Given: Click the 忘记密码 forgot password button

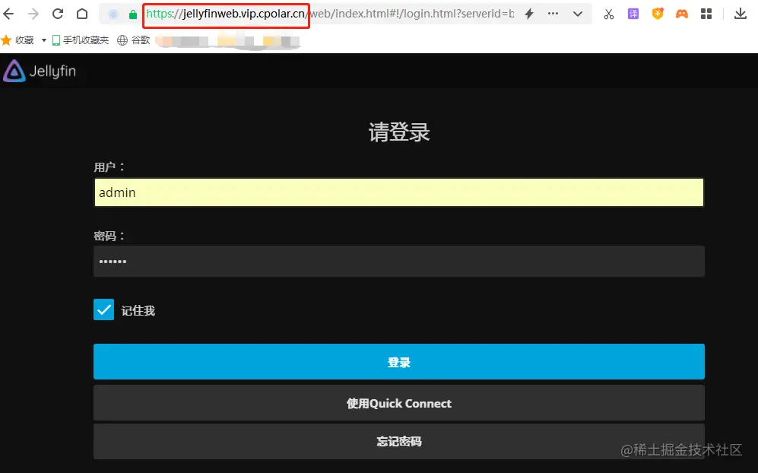Looking at the screenshot, I should point(399,441).
